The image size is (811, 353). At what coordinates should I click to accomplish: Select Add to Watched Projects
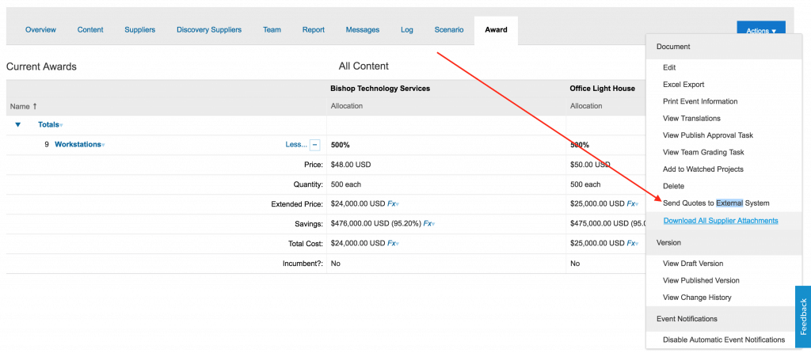[703, 169]
